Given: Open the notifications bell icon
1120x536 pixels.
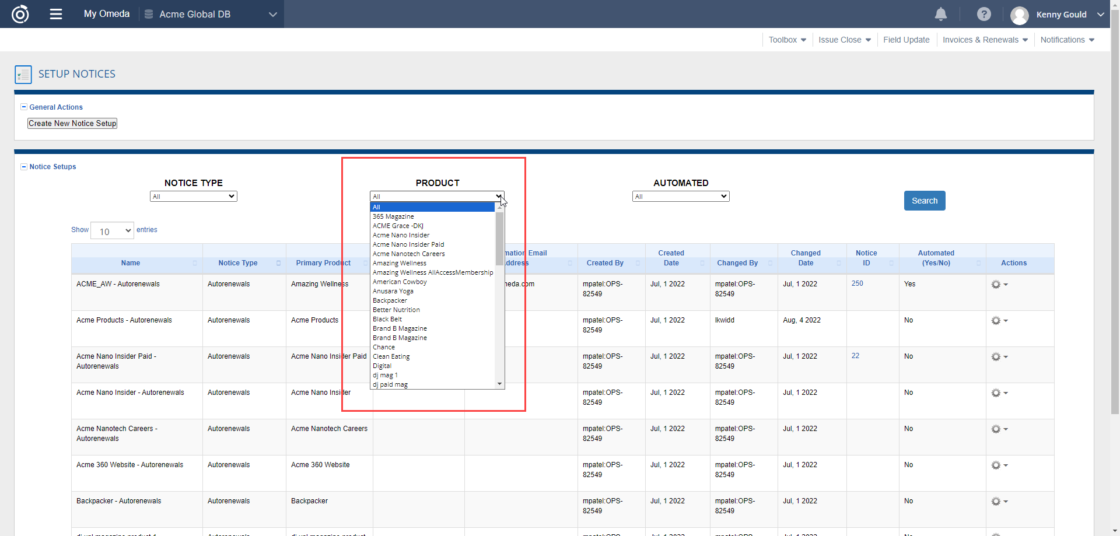Looking at the screenshot, I should (940, 14).
